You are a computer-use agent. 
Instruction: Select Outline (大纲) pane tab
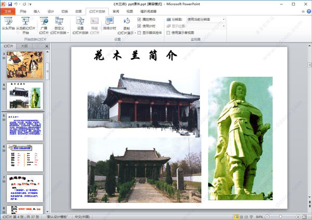click(x=24, y=46)
